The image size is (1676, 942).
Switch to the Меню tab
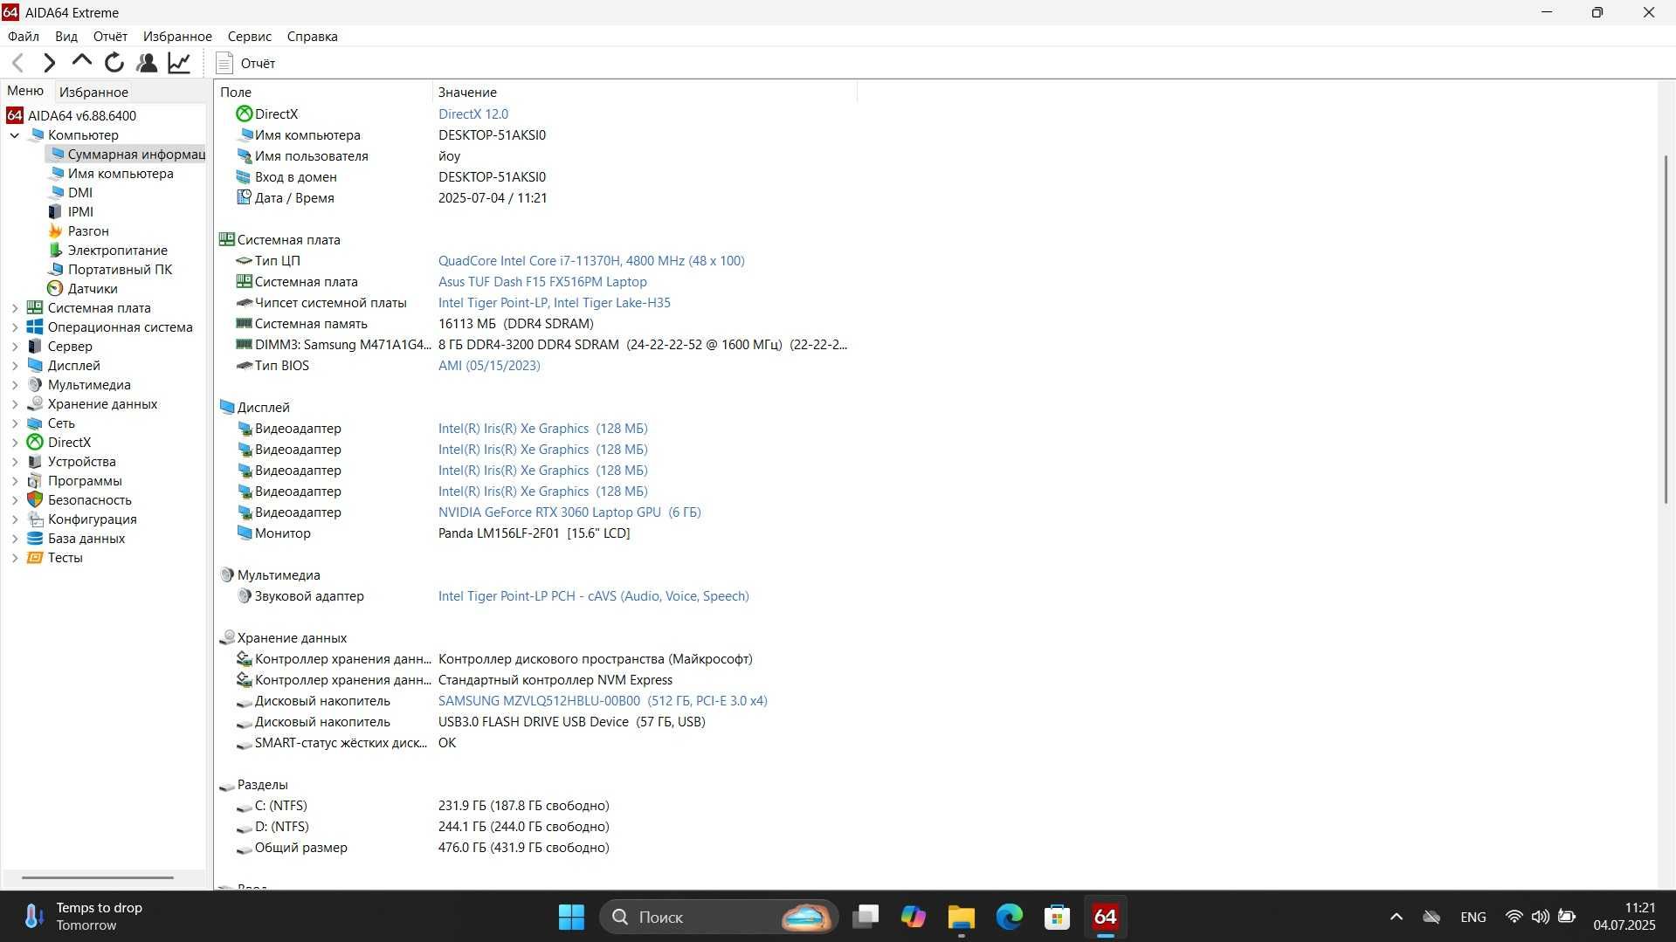[25, 91]
